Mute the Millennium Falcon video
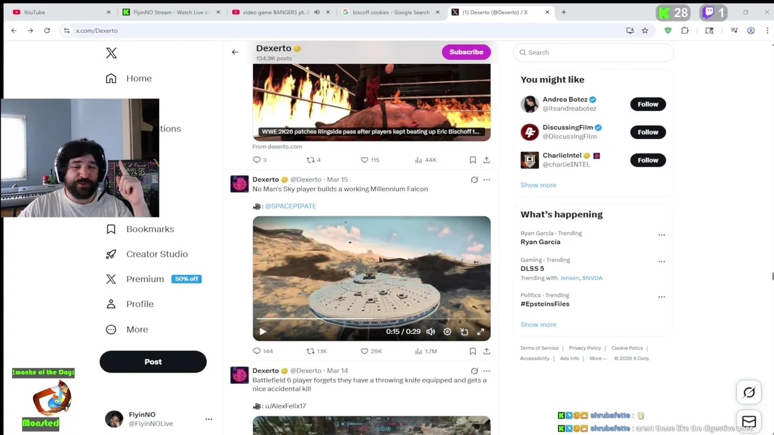The height and width of the screenshot is (435, 774). 431,332
